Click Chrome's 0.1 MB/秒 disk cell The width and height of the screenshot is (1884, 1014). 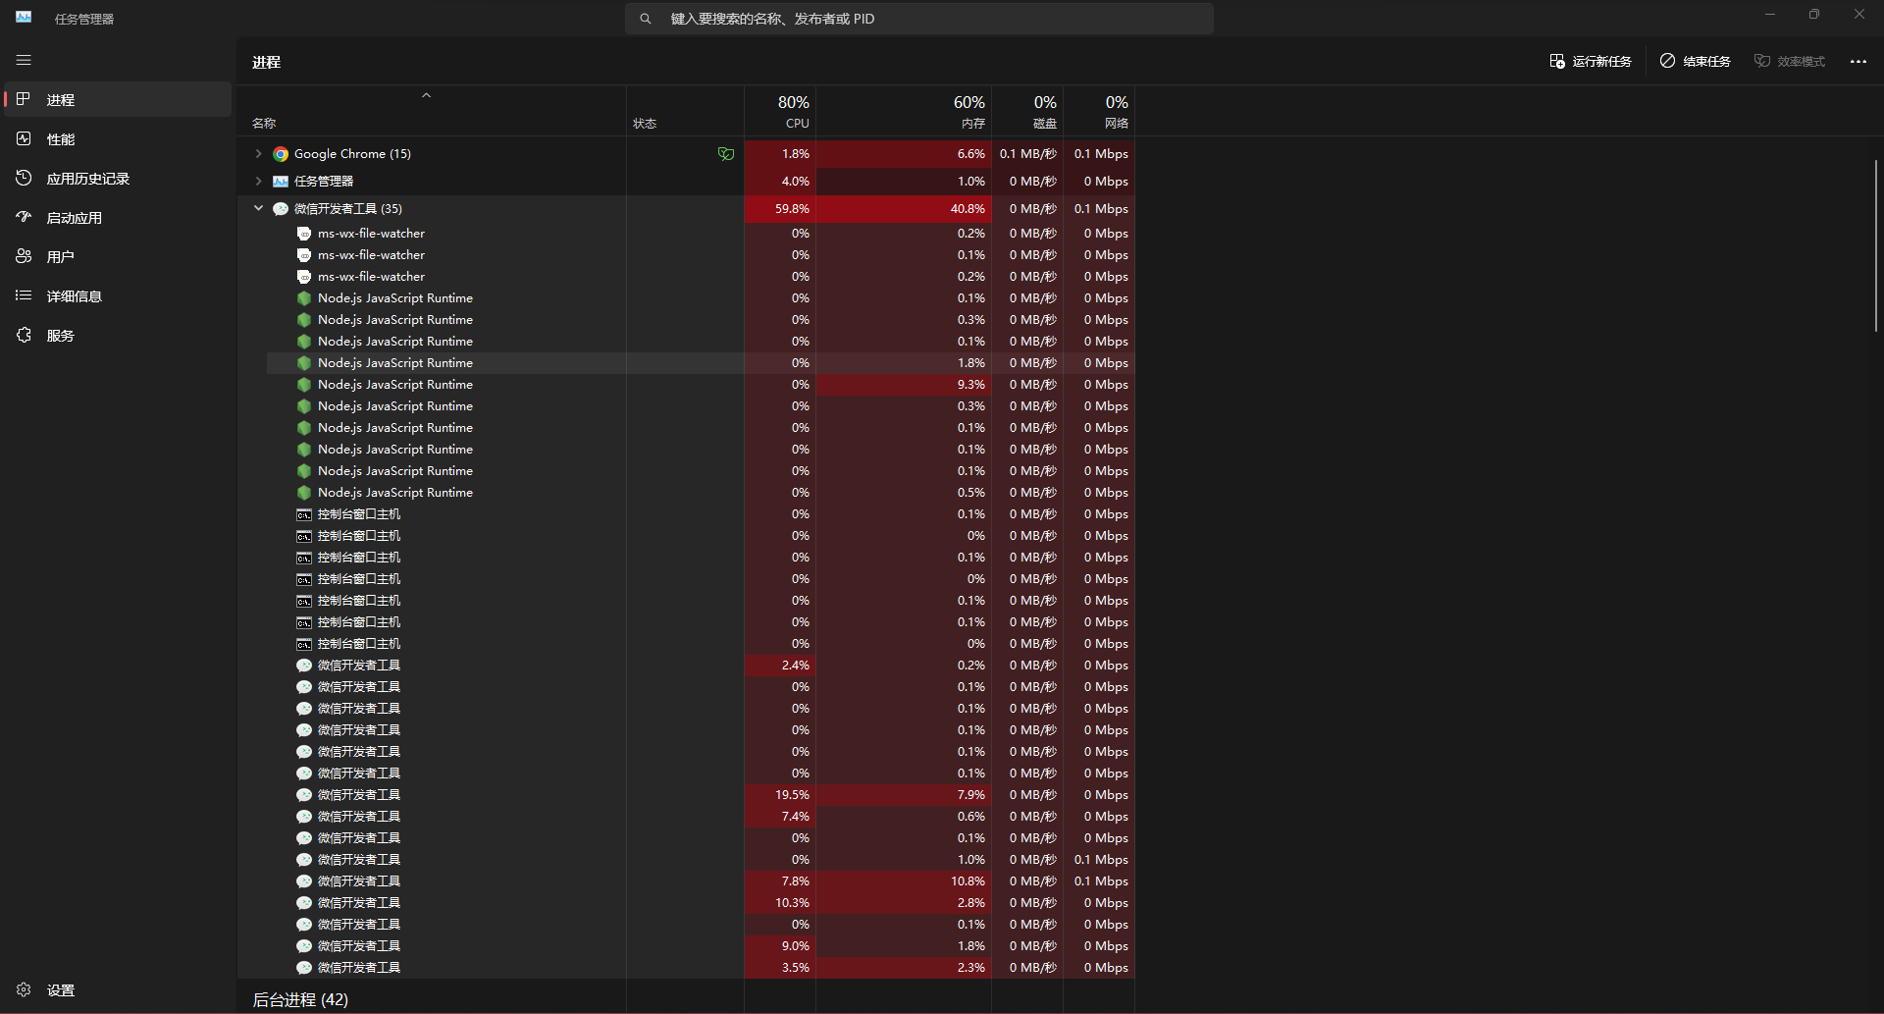click(x=1027, y=154)
